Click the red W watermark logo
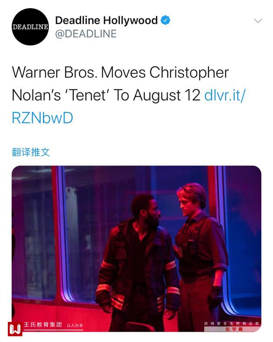The image size is (273, 342). pos(15,328)
